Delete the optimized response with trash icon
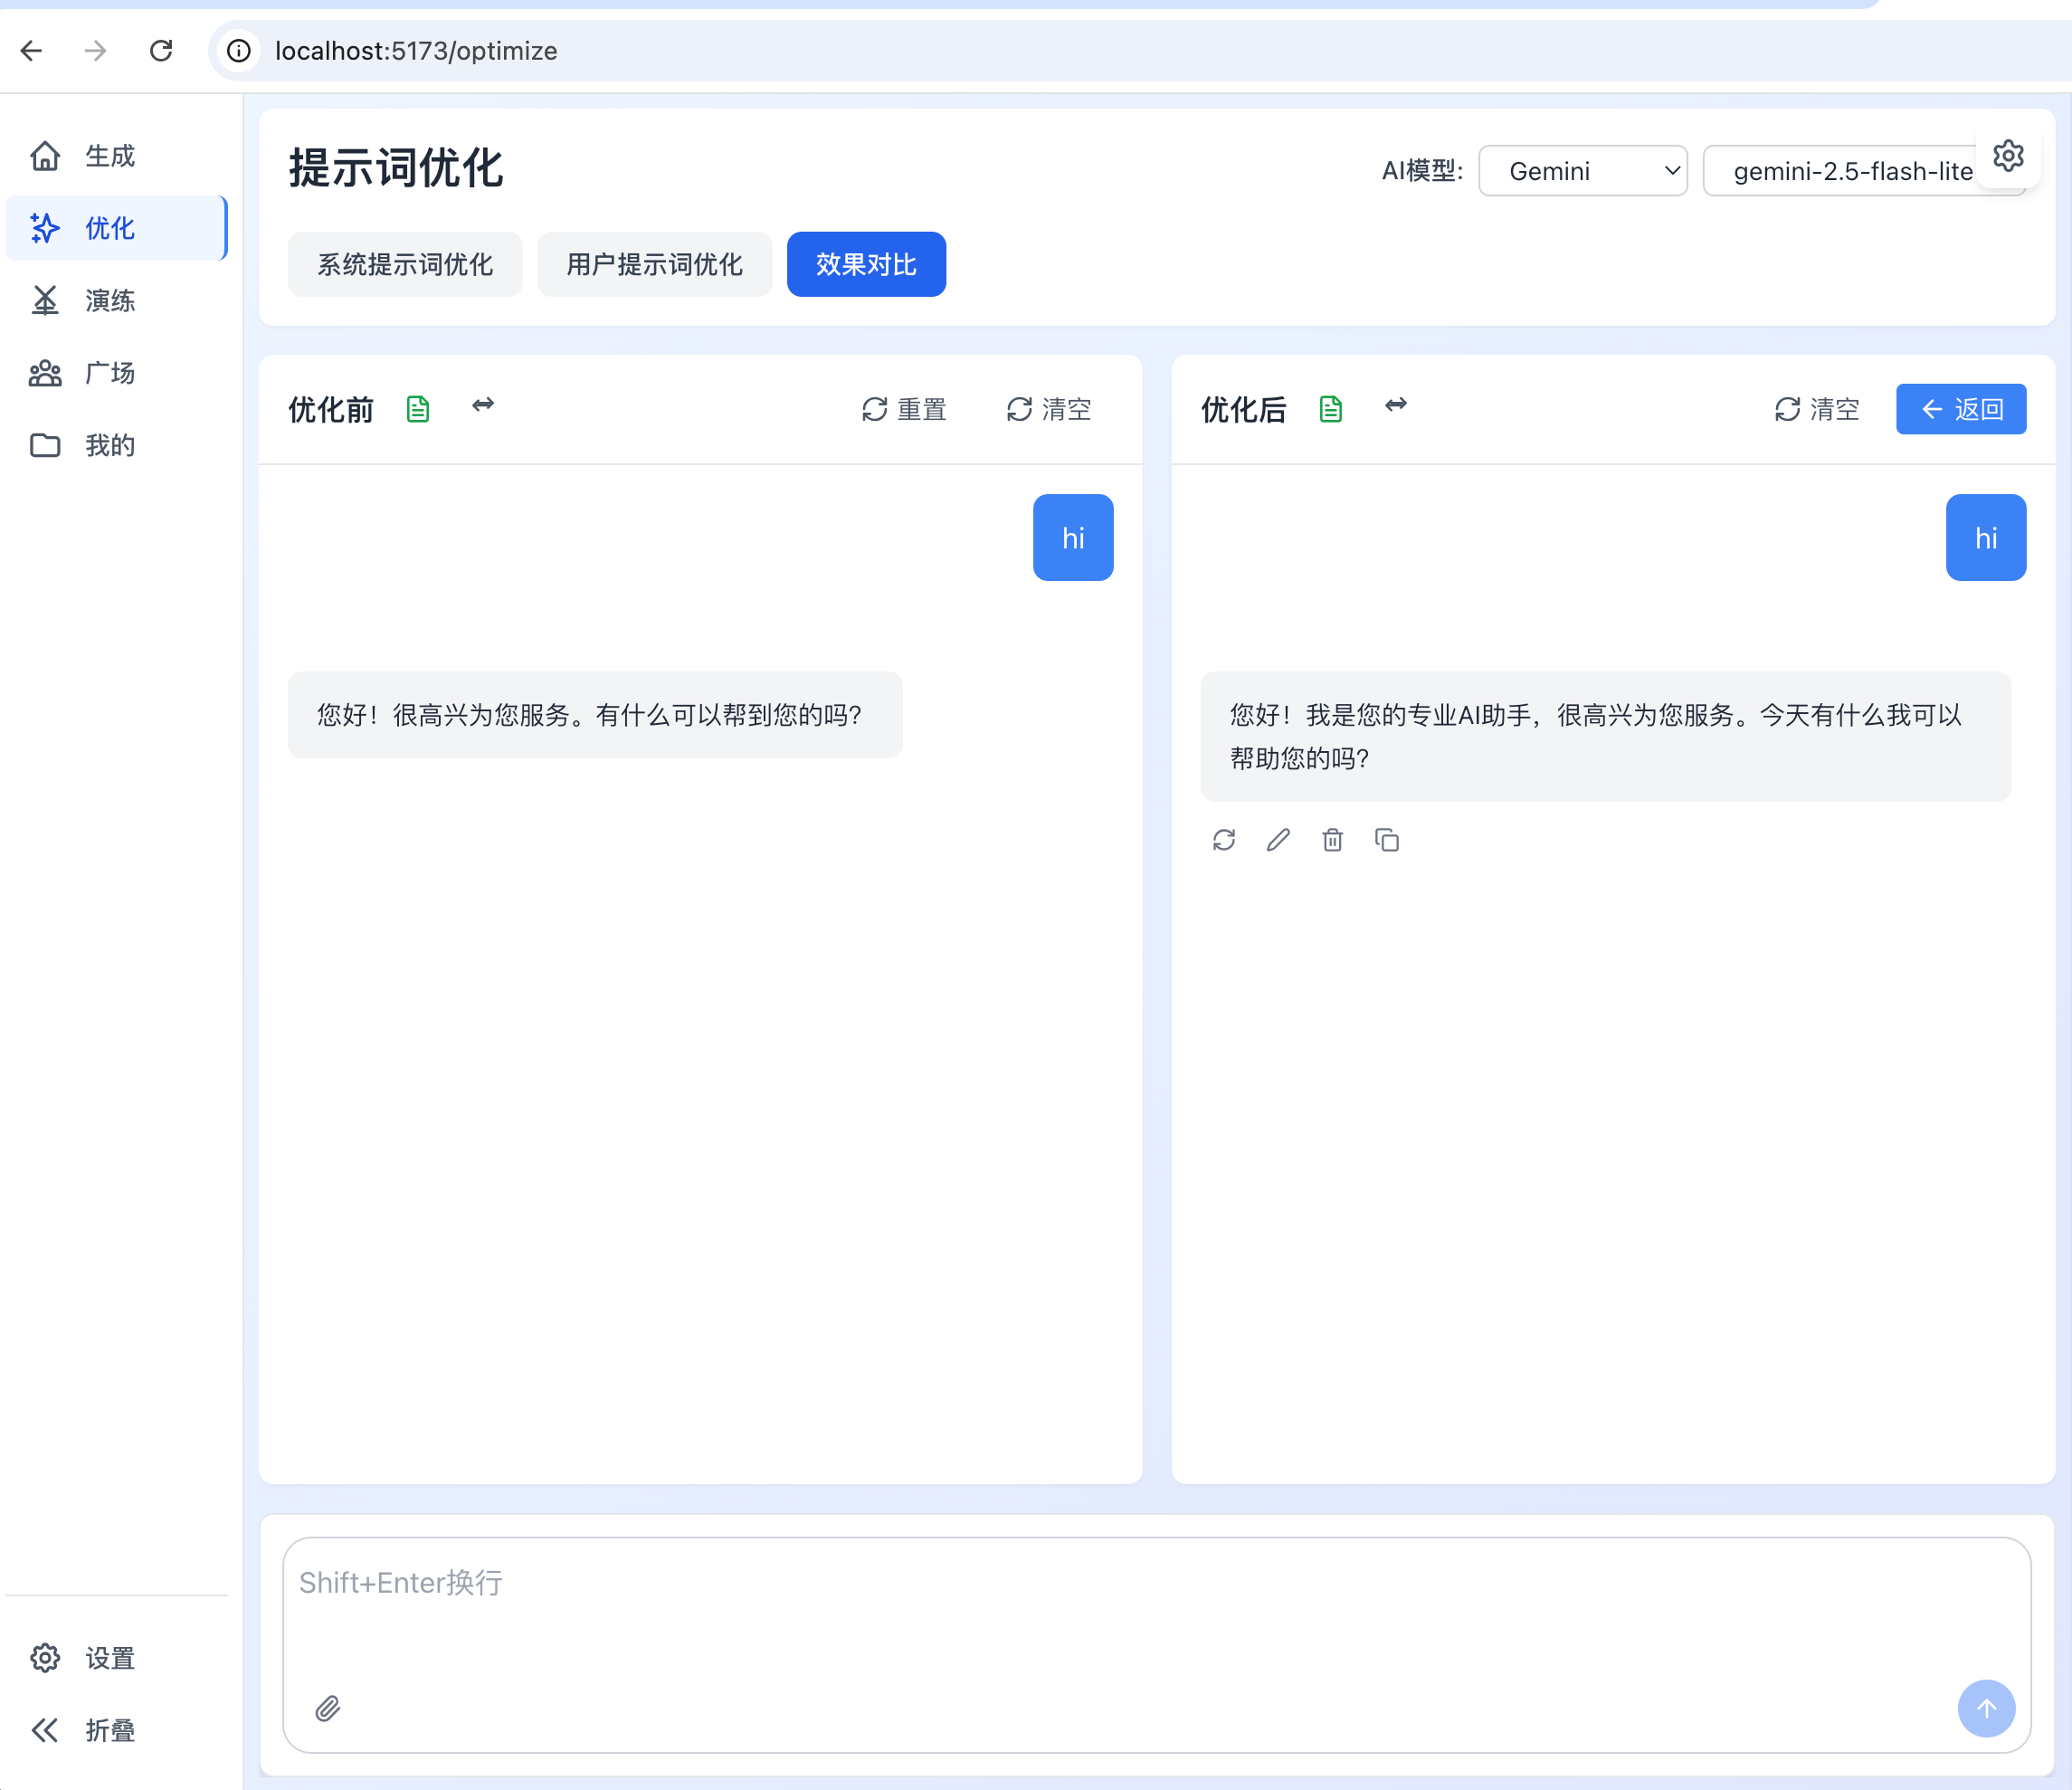This screenshot has height=1790, width=2072. (x=1332, y=840)
